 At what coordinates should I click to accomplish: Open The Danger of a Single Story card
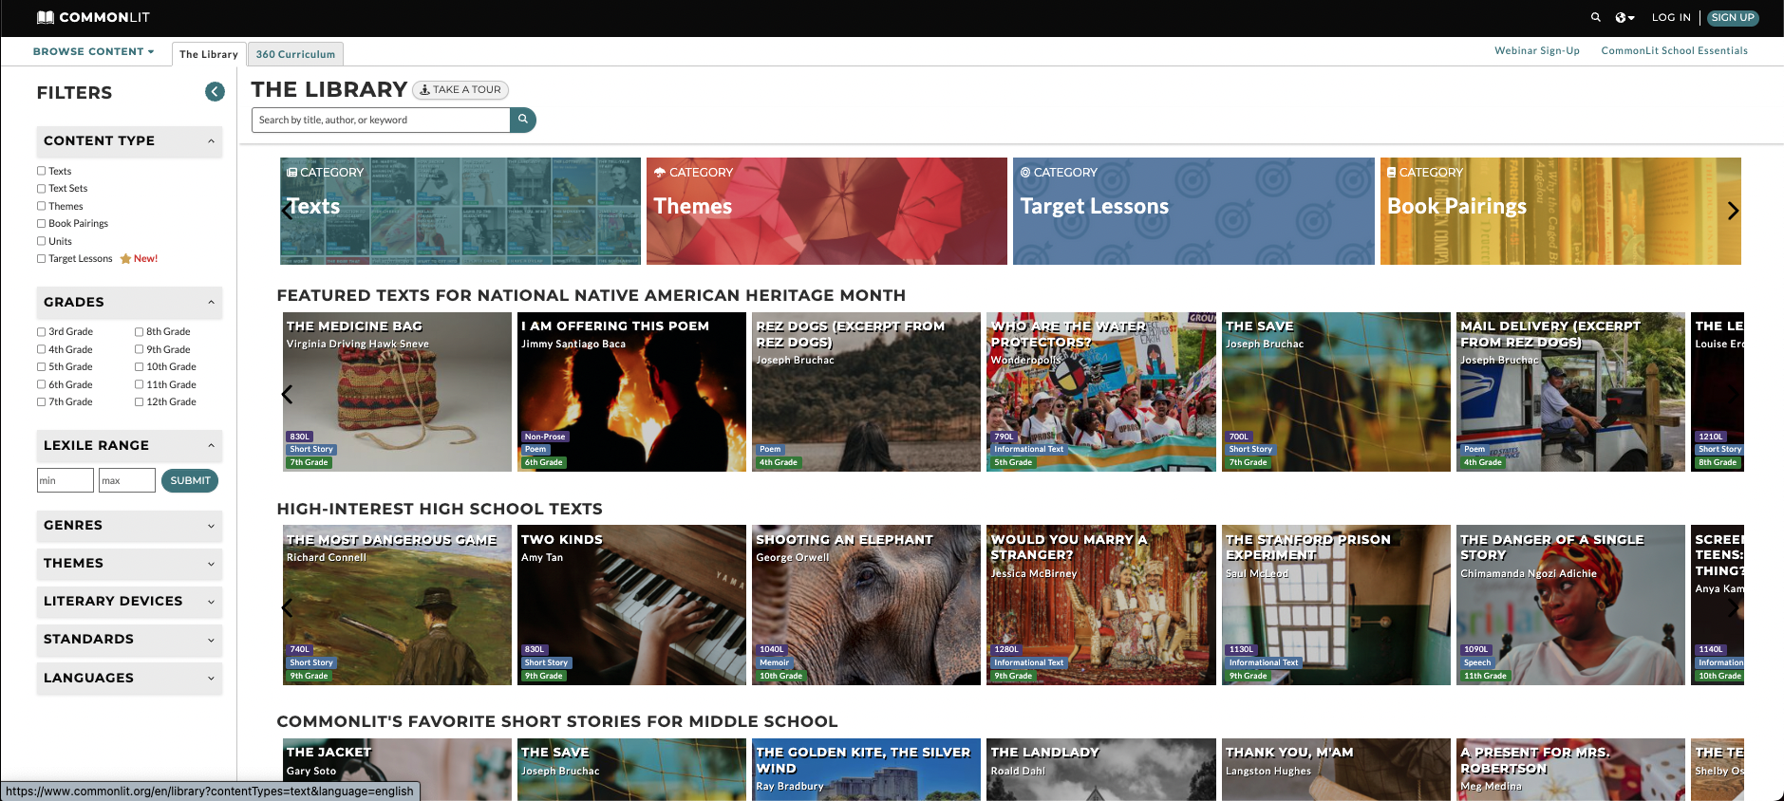pyautogui.click(x=1571, y=605)
